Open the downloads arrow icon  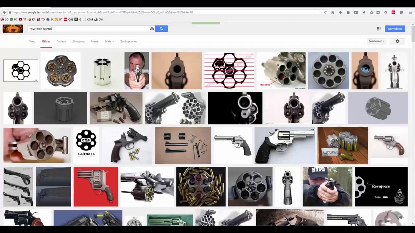click(x=340, y=12)
